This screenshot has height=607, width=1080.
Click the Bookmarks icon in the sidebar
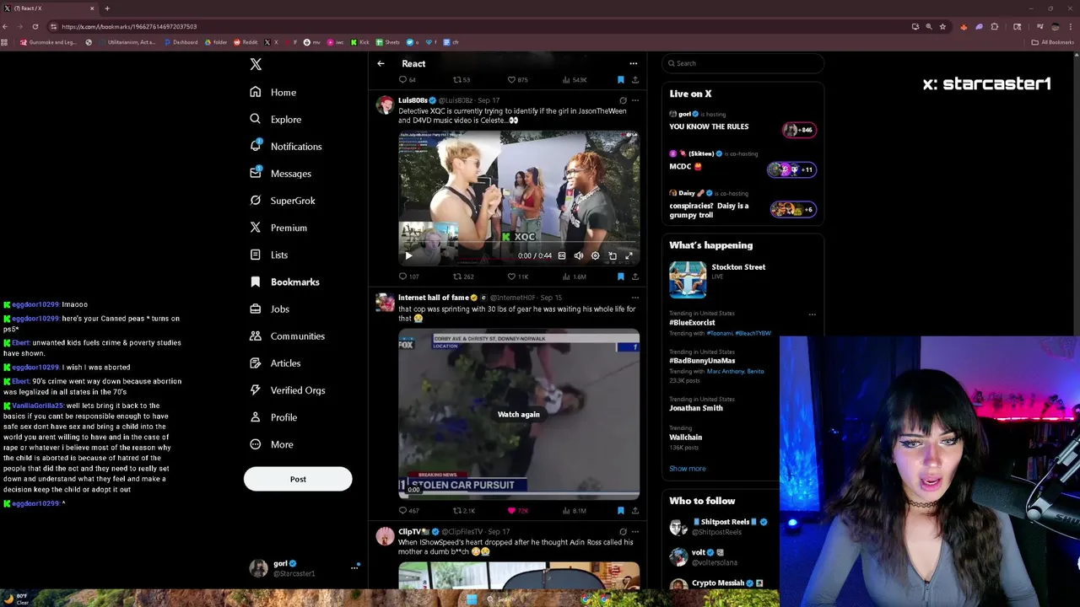click(255, 282)
